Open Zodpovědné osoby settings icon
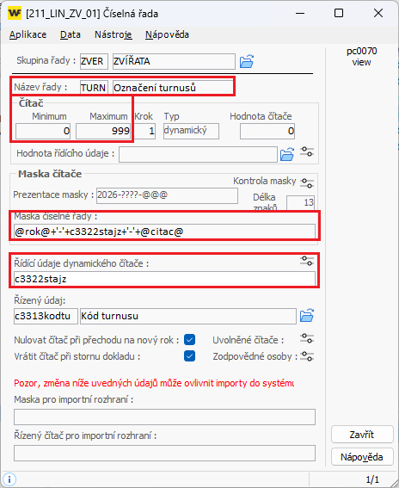 (x=307, y=356)
